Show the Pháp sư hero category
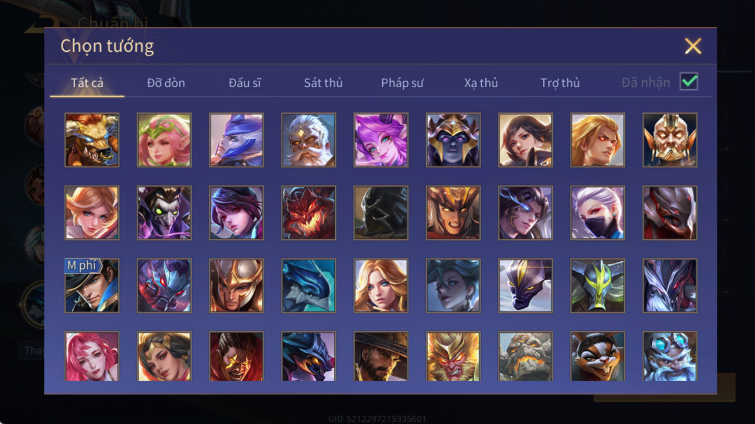 (402, 83)
